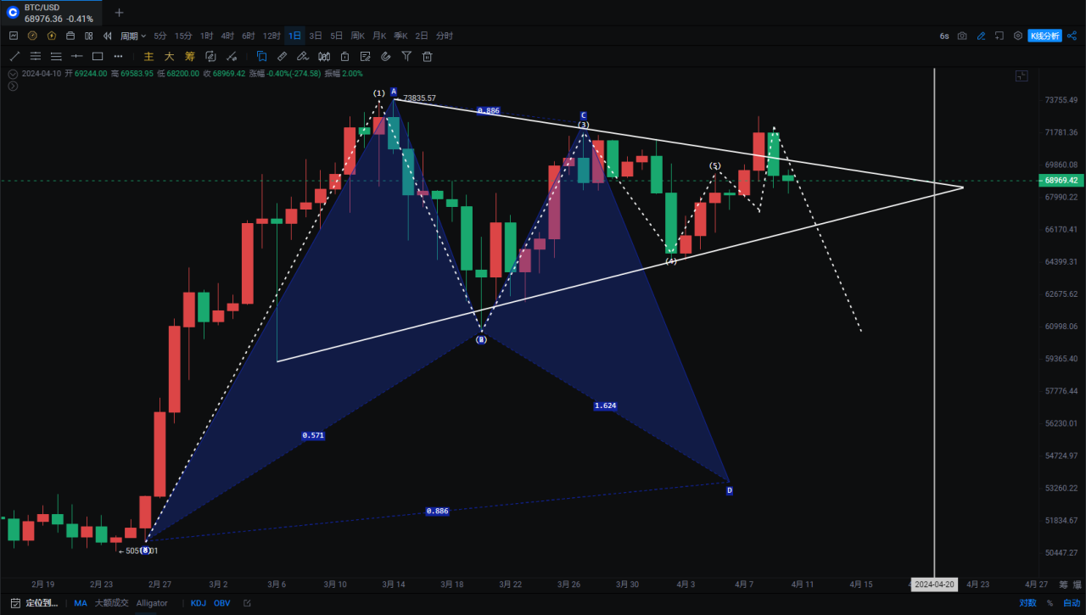Add a new chart tab
This screenshot has width=1086, height=615.
pyautogui.click(x=119, y=13)
